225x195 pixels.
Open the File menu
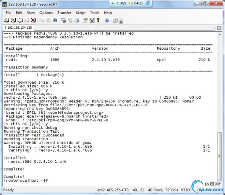click(x=8, y=13)
